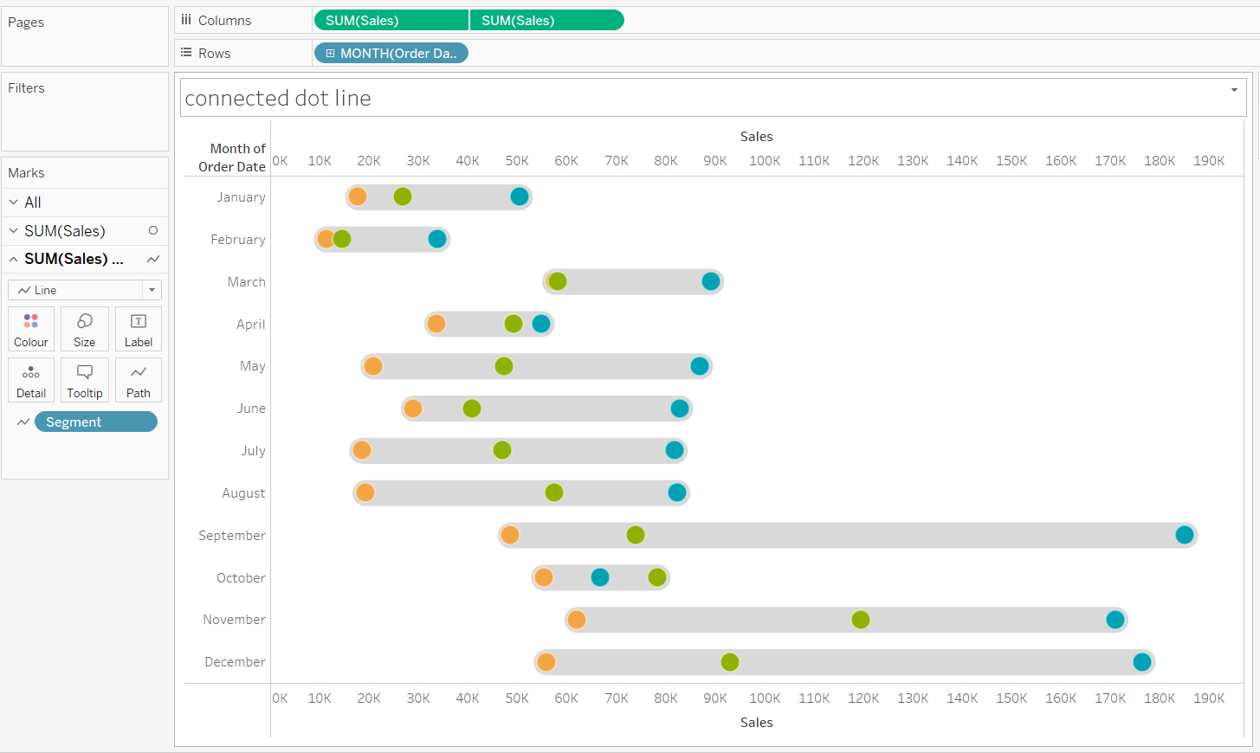Image resolution: width=1260 pixels, height=753 pixels.
Task: Select the teal September dot near 180K
Action: pos(1185,535)
